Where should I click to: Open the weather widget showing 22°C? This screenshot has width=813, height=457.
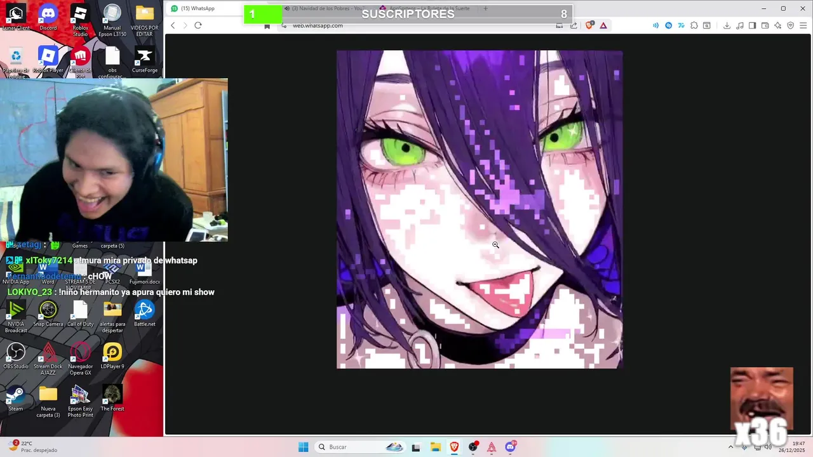click(x=33, y=447)
